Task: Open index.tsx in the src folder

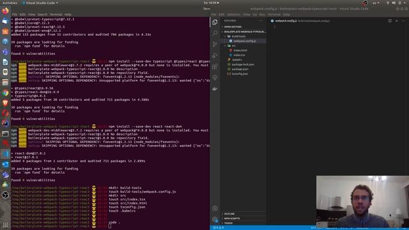Action: coord(243,55)
